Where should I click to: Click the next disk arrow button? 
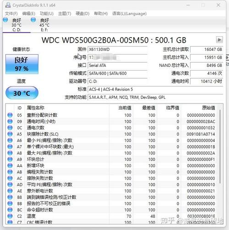coord(219,40)
